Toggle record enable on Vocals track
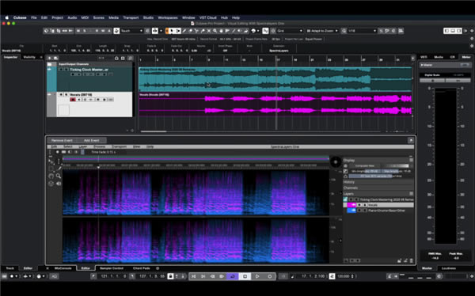Image resolution: width=475 pixels, height=296 pixels. 73,100
